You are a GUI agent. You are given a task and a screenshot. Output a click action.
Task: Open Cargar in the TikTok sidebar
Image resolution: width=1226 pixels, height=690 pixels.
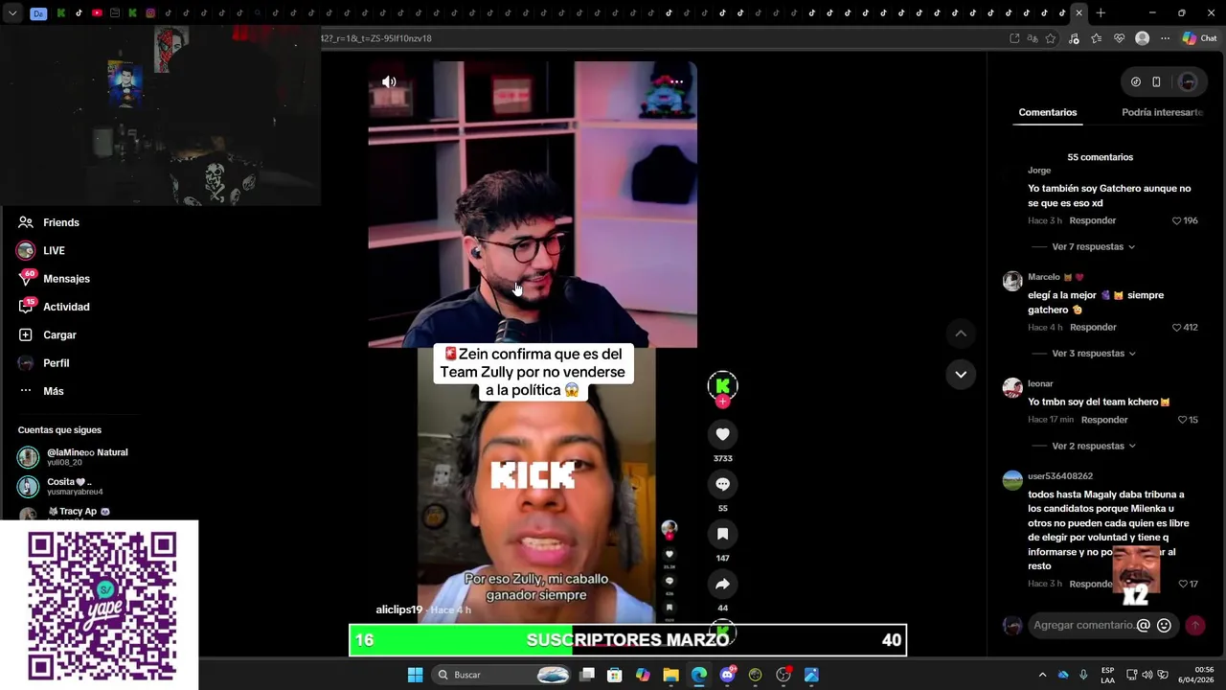[x=59, y=335]
